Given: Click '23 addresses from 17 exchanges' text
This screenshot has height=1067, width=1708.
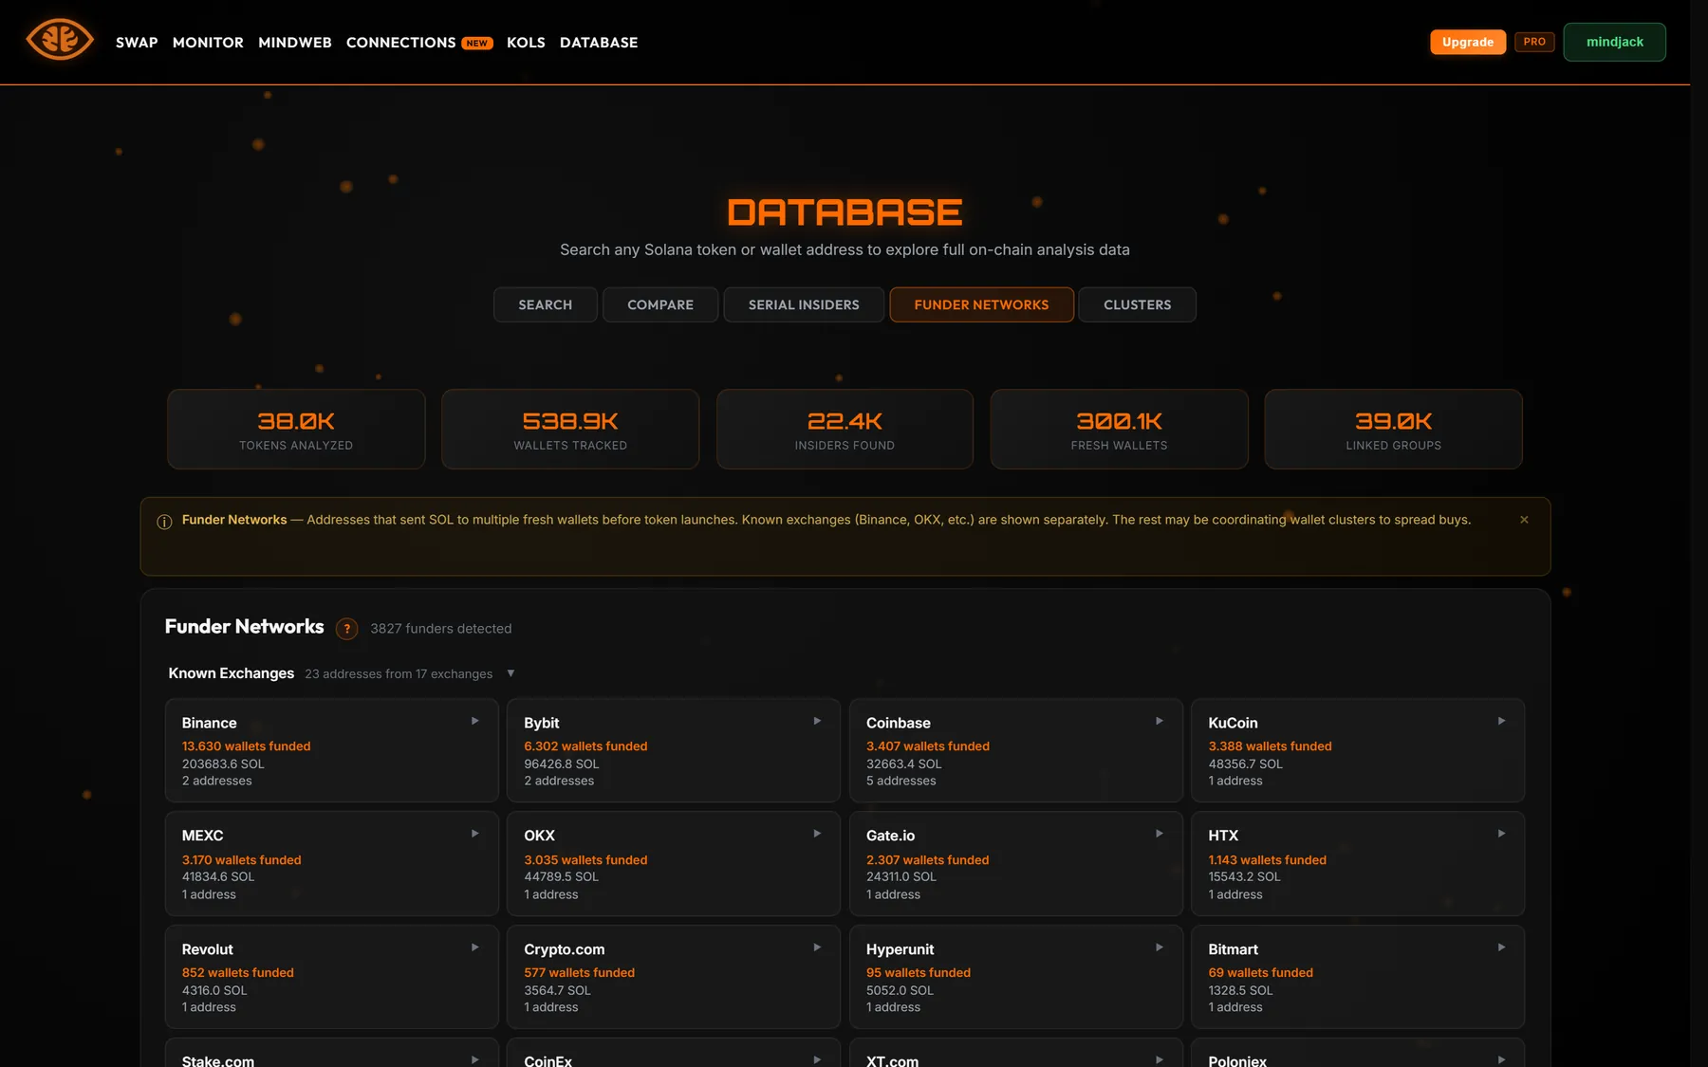Looking at the screenshot, I should (399, 674).
